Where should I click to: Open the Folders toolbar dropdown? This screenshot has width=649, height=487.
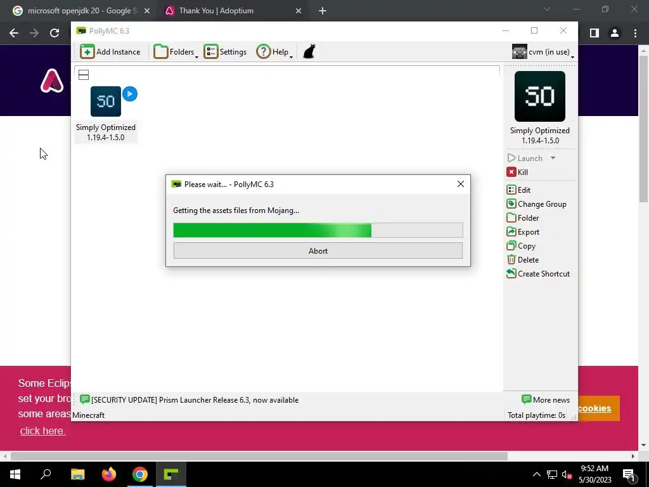click(176, 52)
